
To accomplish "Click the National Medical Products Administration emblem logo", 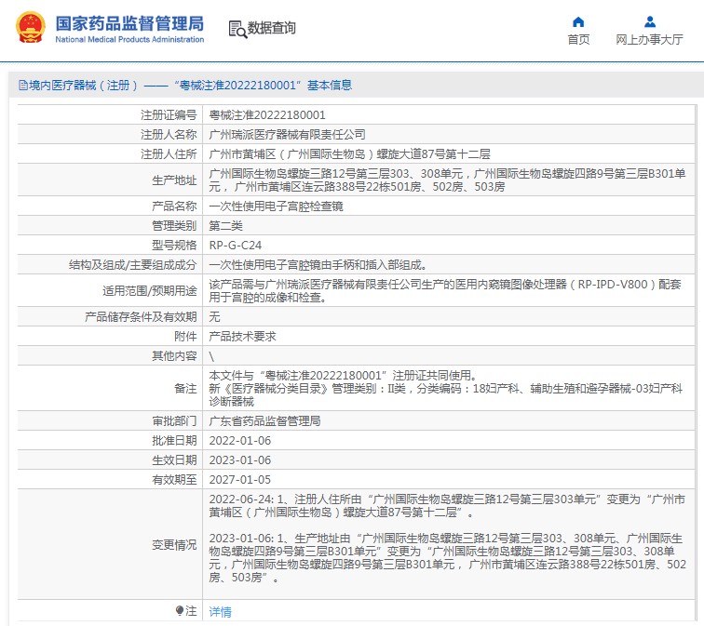I will pyautogui.click(x=29, y=28).
